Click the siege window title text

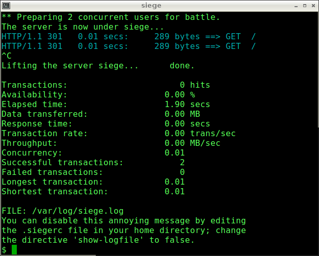(151, 6)
